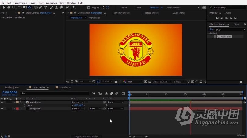Click the manchester layer label color
Image resolution: width=247 pixels, height=138 pixels.
[17, 102]
